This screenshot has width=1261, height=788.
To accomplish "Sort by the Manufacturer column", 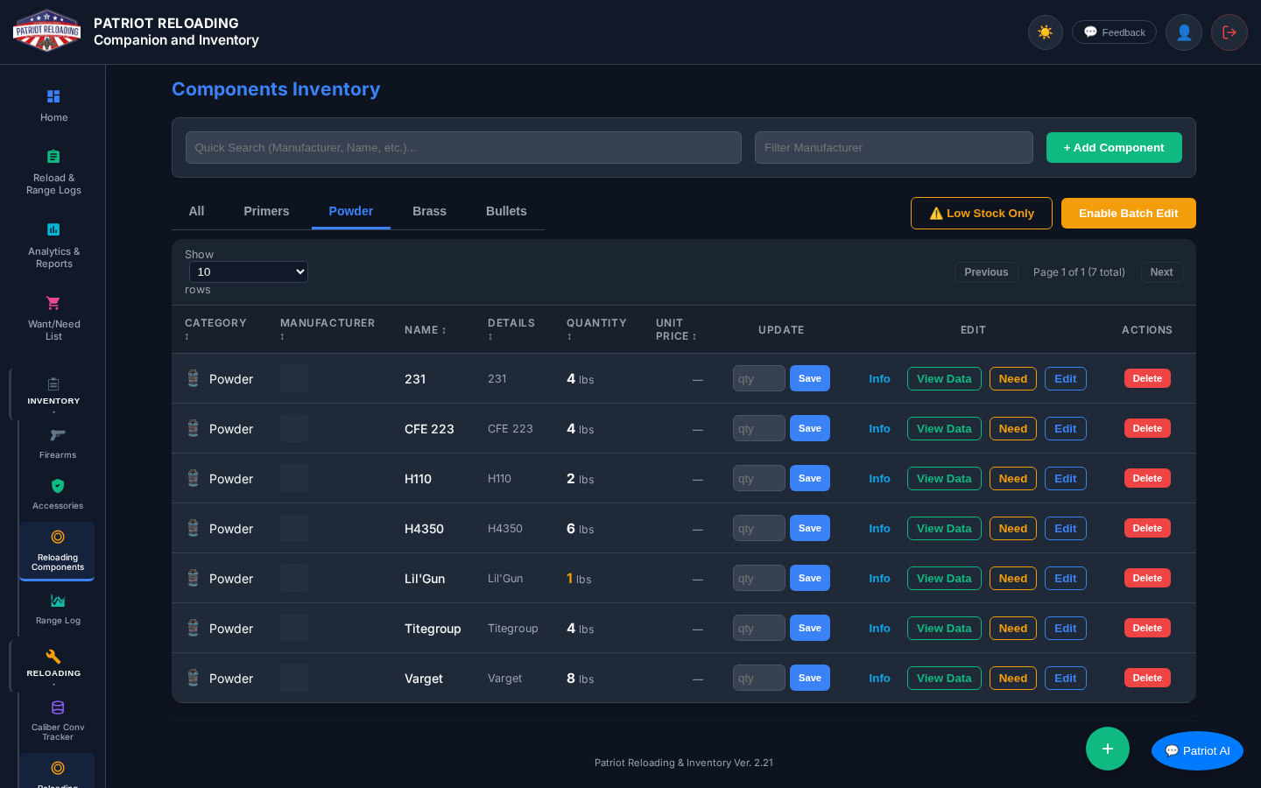I will click(x=328, y=329).
